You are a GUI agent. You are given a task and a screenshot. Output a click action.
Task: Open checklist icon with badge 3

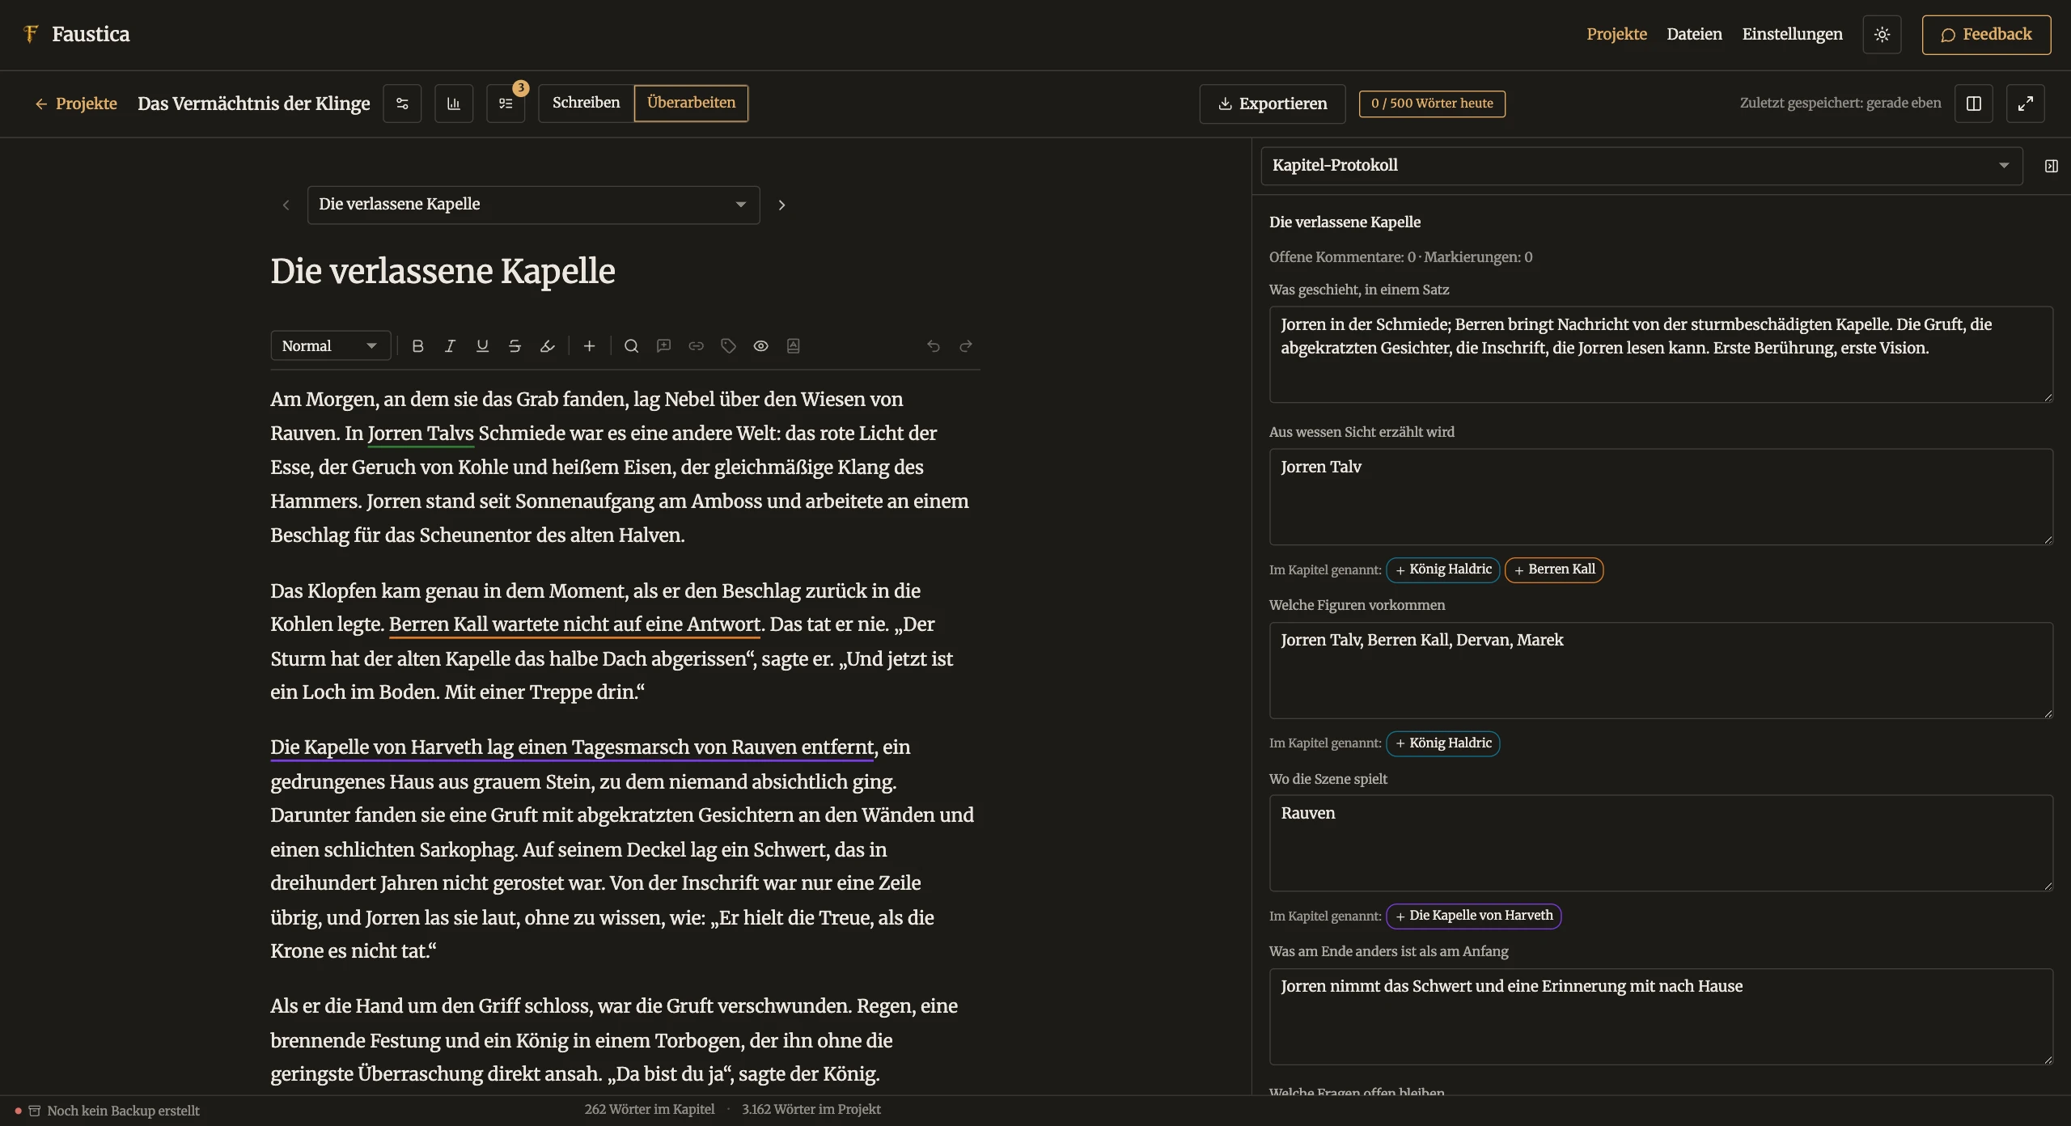(x=506, y=104)
